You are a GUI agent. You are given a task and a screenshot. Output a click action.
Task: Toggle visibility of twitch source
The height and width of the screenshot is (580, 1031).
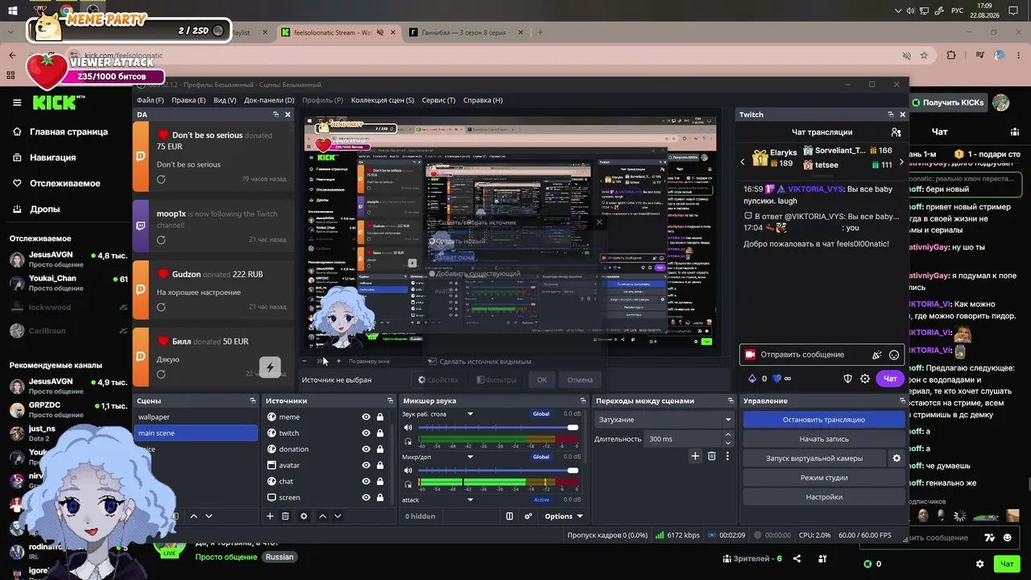(x=366, y=433)
